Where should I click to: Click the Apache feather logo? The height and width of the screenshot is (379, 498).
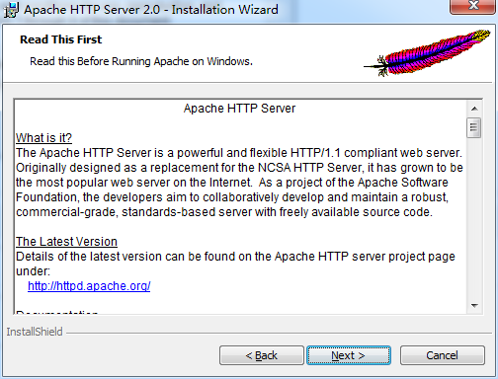[x=427, y=52]
